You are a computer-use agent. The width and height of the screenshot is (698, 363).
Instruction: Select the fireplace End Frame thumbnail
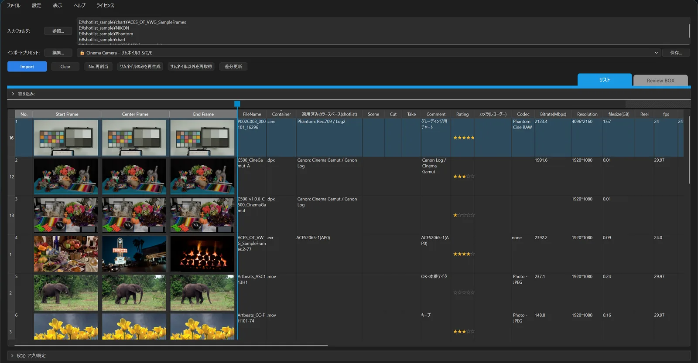(x=202, y=254)
